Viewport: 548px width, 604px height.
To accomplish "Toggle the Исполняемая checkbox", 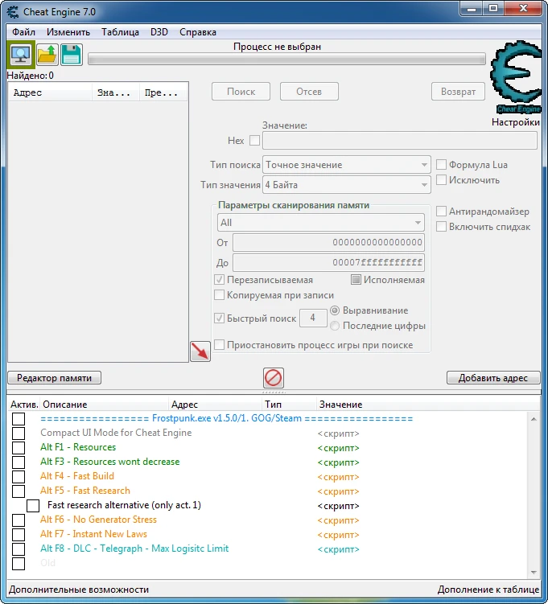I will pos(356,280).
